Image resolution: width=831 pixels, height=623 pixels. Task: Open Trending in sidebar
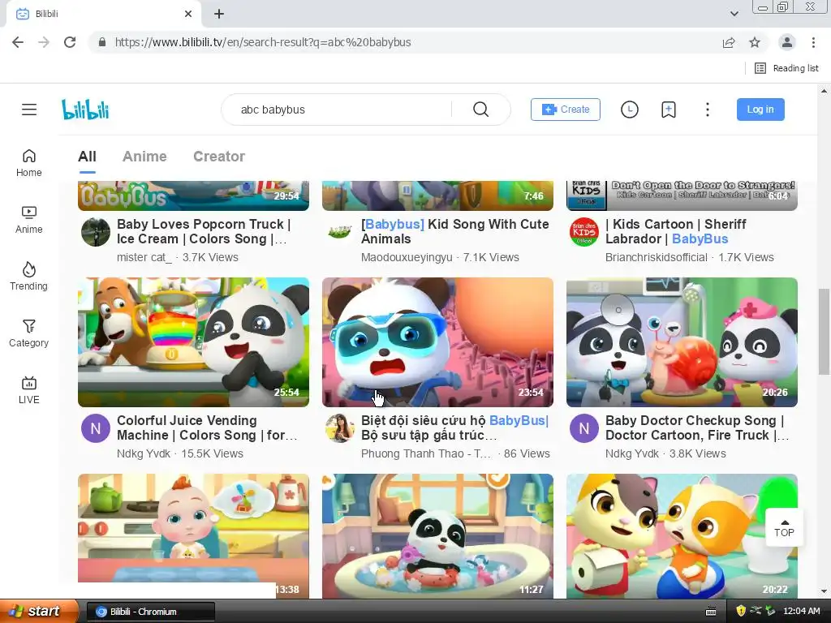(x=29, y=277)
